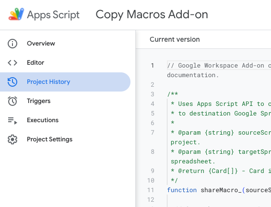Open Overview via the info circle icon

point(12,44)
